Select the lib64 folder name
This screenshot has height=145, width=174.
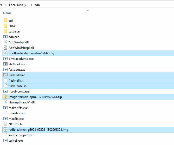point(12,26)
